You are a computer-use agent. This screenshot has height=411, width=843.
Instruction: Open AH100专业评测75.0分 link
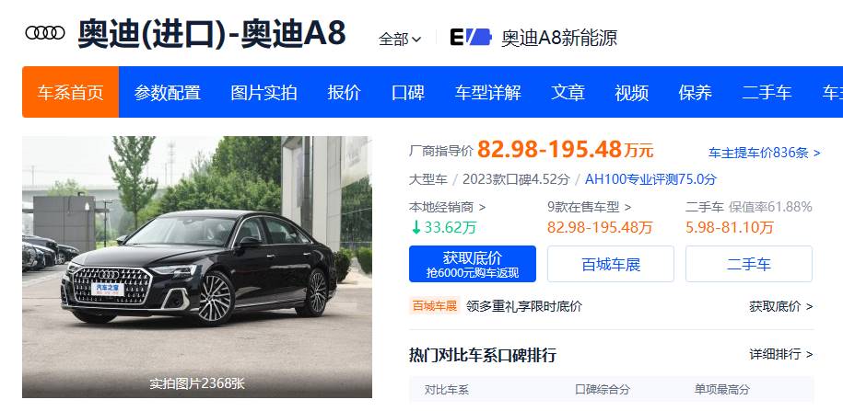(x=650, y=179)
